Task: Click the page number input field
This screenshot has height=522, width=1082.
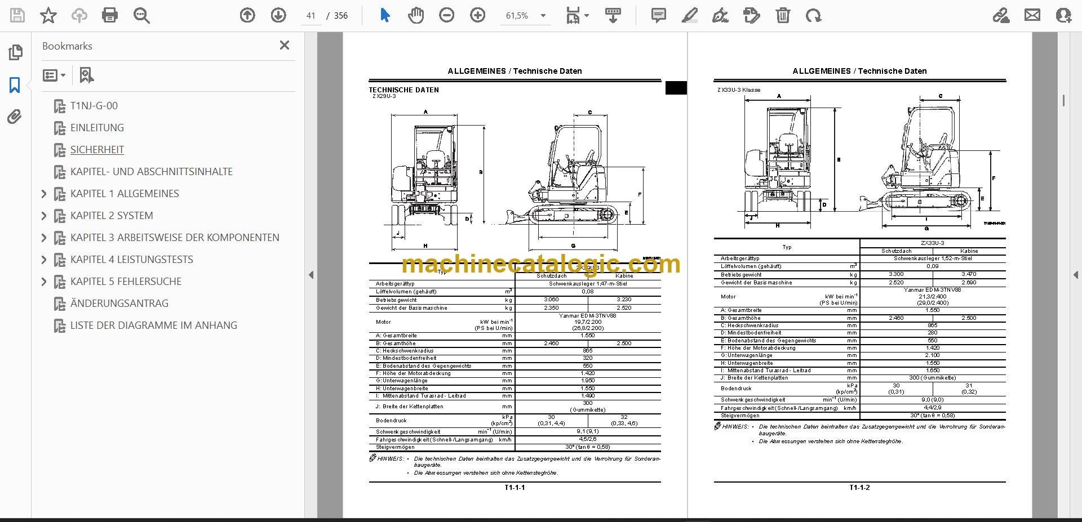Action: (311, 16)
